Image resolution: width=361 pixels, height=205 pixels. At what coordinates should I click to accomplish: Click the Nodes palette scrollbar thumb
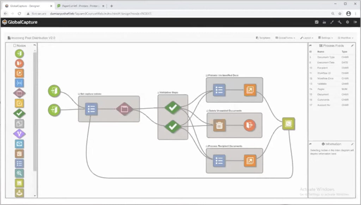click(35, 112)
